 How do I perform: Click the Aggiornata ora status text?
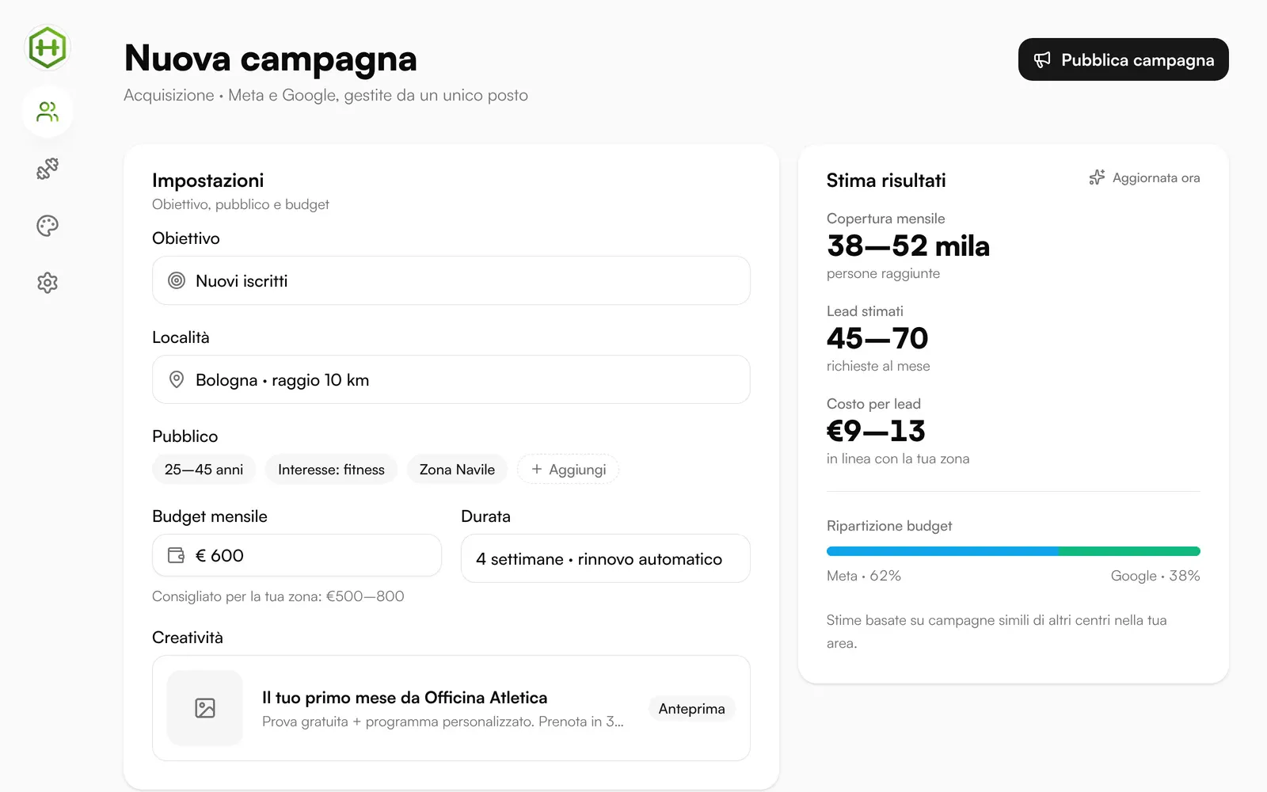click(x=1156, y=177)
